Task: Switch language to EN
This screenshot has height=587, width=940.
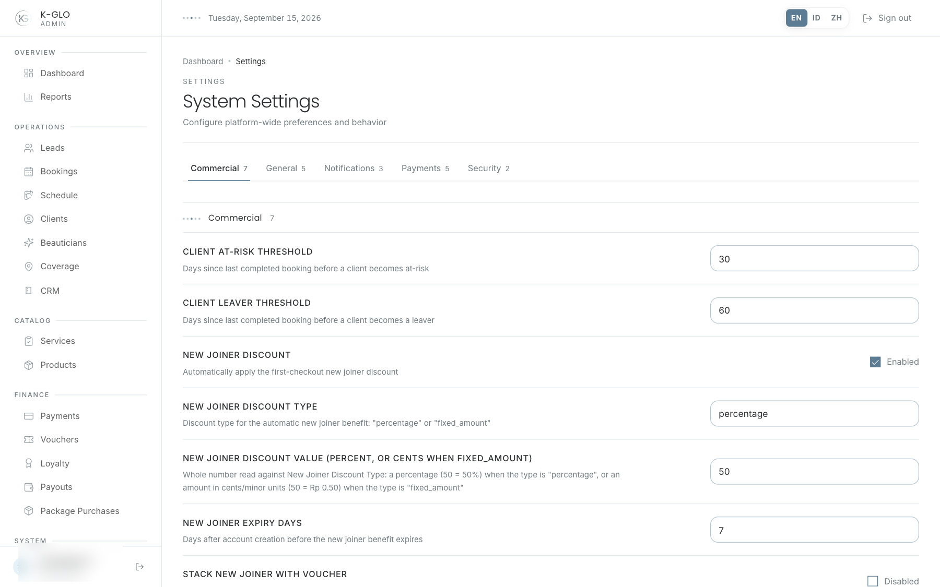Action: pyautogui.click(x=796, y=18)
